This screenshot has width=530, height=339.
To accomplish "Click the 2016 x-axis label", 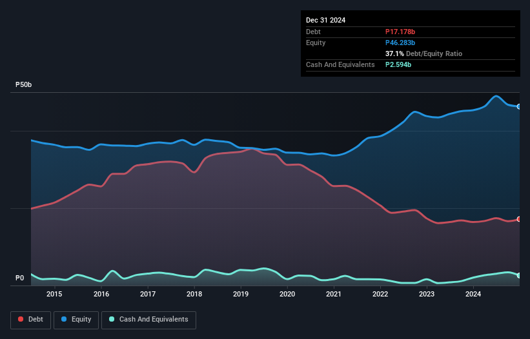I will pyautogui.click(x=101, y=294).
